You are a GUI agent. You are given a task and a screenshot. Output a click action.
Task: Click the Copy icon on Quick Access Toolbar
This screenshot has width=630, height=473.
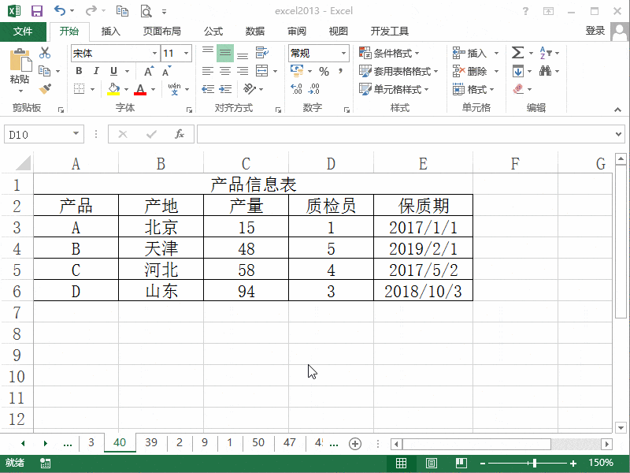[122, 10]
